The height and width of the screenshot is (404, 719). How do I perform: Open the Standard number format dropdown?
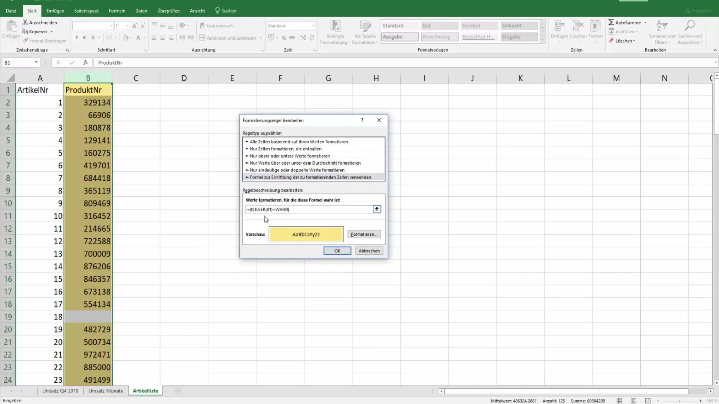point(313,26)
